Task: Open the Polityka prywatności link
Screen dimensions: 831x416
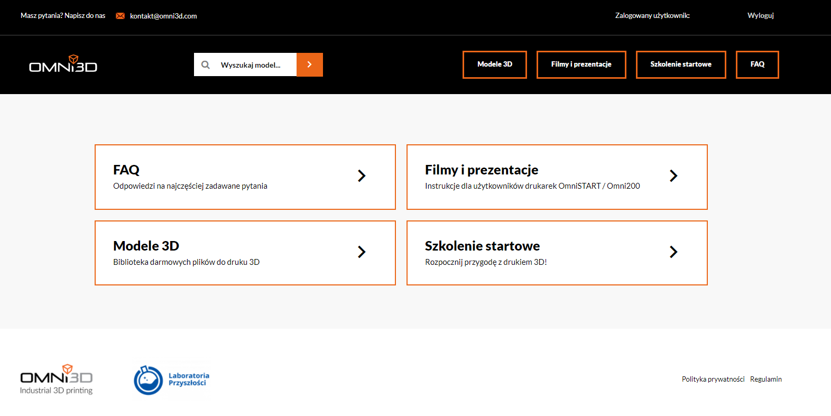Action: [x=713, y=379]
